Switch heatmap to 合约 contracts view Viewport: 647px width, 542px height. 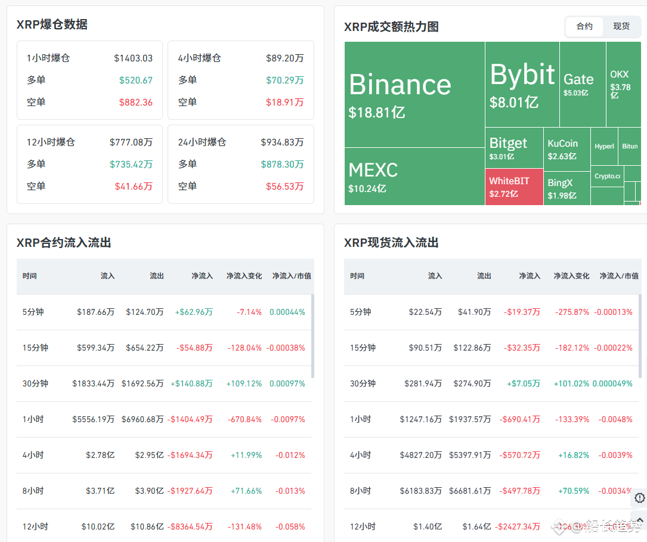(x=584, y=26)
